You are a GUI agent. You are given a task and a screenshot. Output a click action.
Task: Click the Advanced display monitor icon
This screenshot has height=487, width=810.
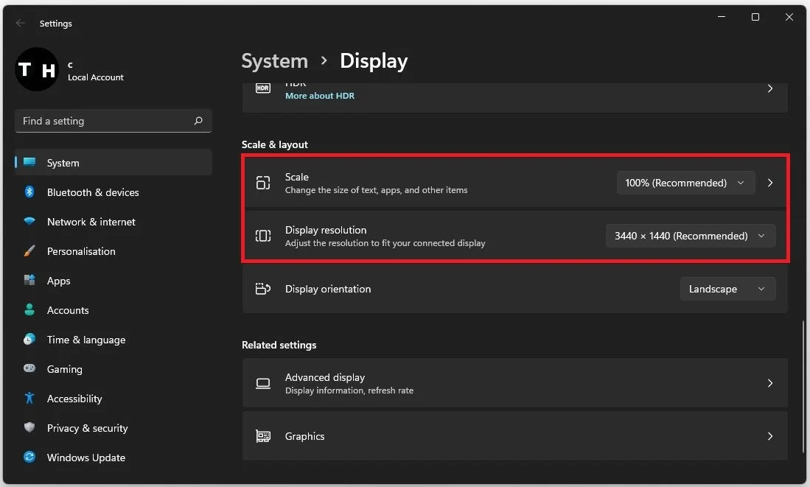(x=263, y=383)
